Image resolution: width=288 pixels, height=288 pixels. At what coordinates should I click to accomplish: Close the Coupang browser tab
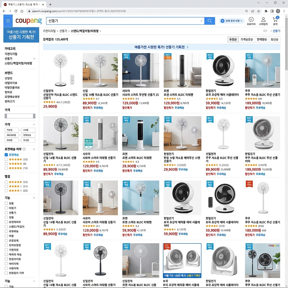(x=43, y=4)
